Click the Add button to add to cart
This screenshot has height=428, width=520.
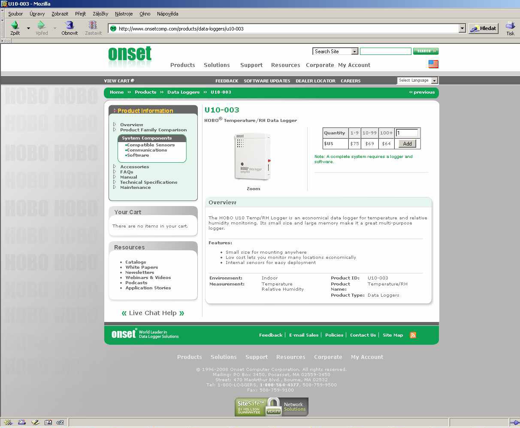point(408,144)
